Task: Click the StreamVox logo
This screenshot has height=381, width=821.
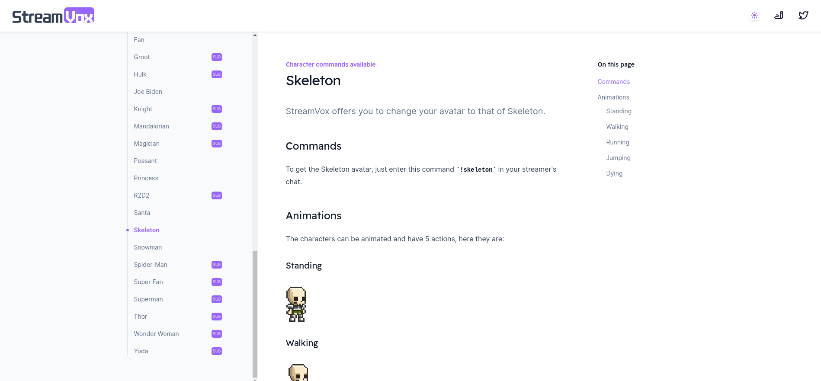Action: (x=53, y=16)
